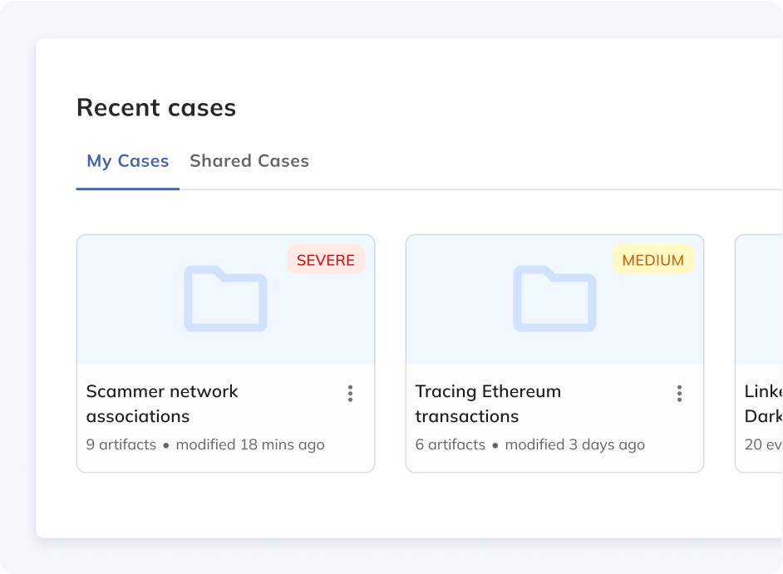Image resolution: width=783 pixels, height=574 pixels.
Task: Click the third case card's blue thumbnail
Action: coord(760,299)
